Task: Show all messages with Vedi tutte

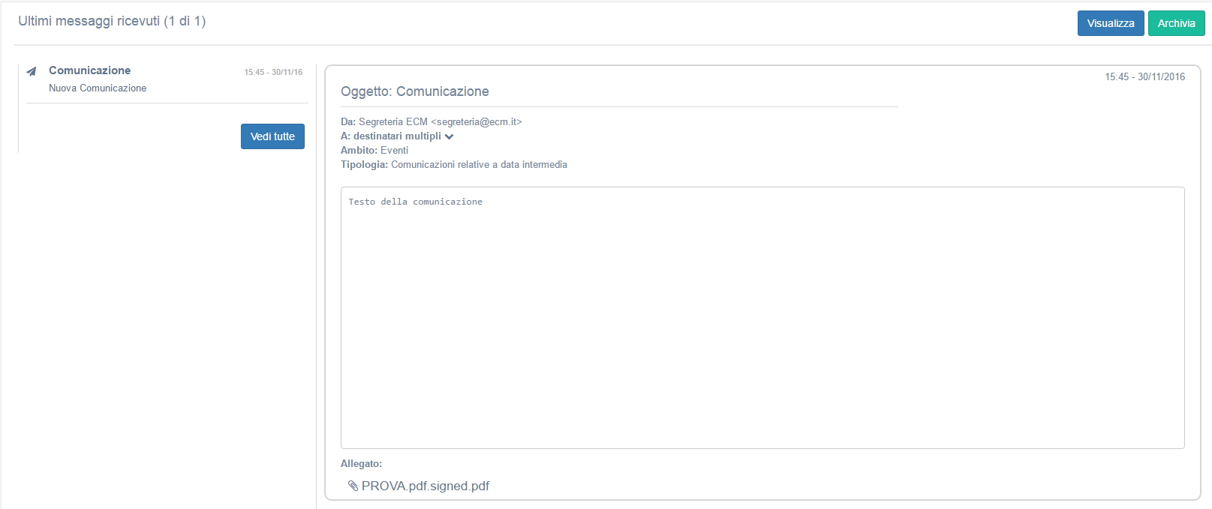Action: tap(272, 136)
